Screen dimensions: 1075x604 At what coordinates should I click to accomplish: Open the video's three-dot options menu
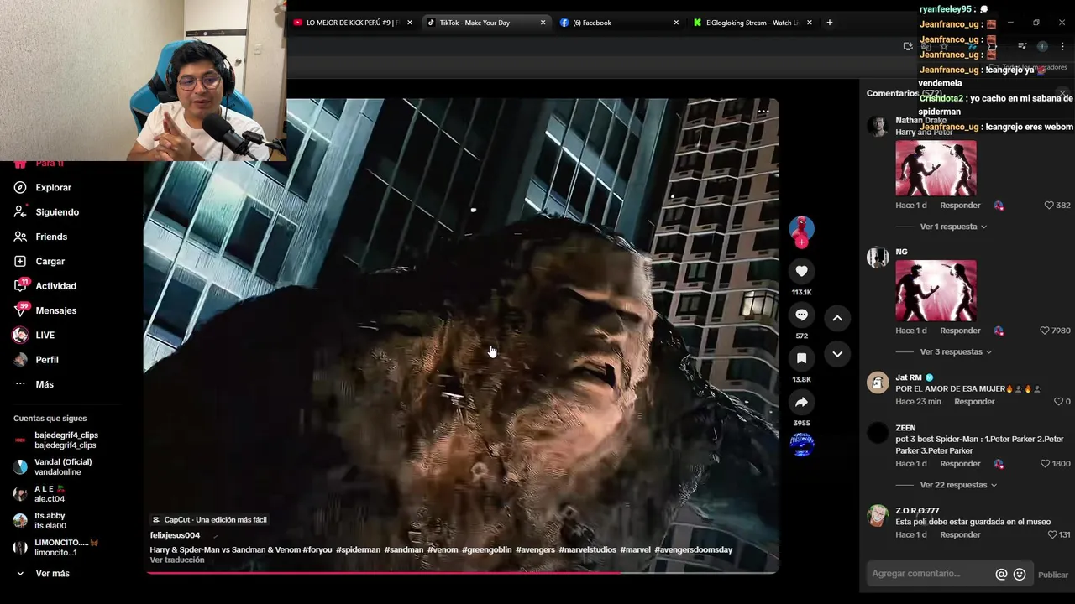tap(763, 111)
